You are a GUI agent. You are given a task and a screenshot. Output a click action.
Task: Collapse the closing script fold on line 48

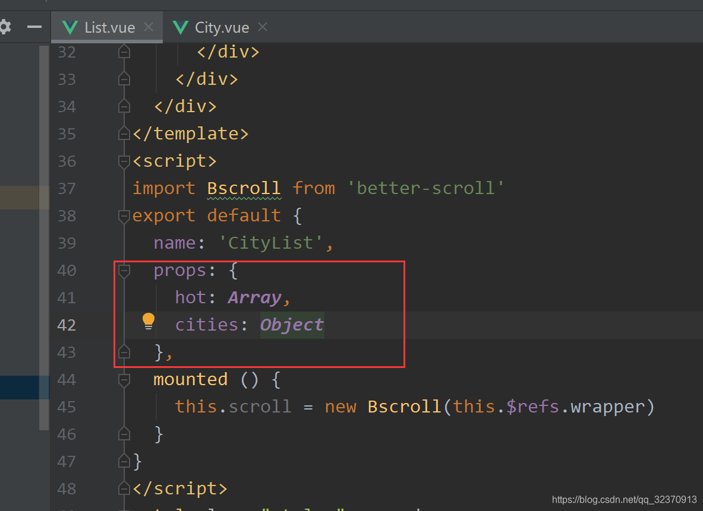click(124, 488)
